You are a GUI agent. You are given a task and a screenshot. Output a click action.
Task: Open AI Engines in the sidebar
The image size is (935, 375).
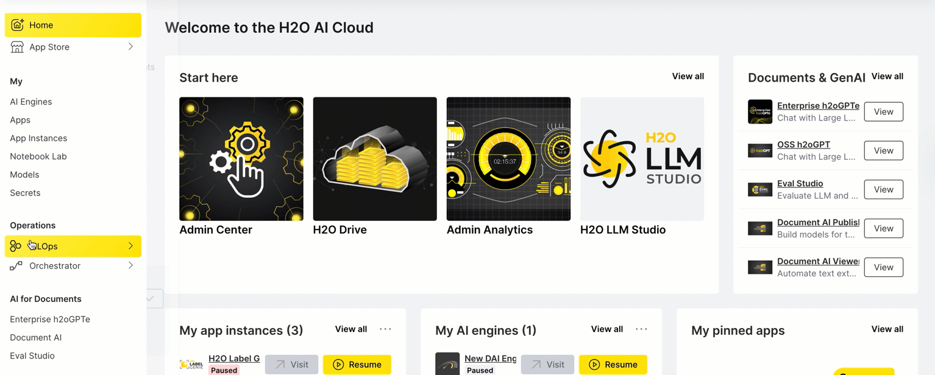click(30, 102)
